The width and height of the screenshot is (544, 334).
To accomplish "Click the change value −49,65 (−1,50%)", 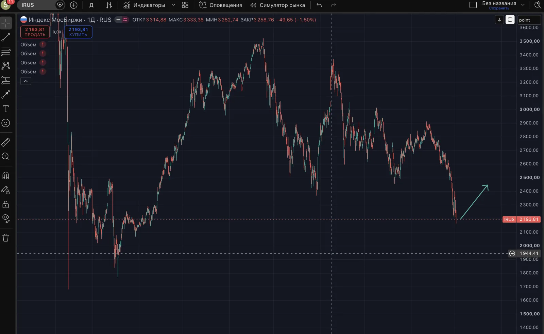I will [x=296, y=20].
